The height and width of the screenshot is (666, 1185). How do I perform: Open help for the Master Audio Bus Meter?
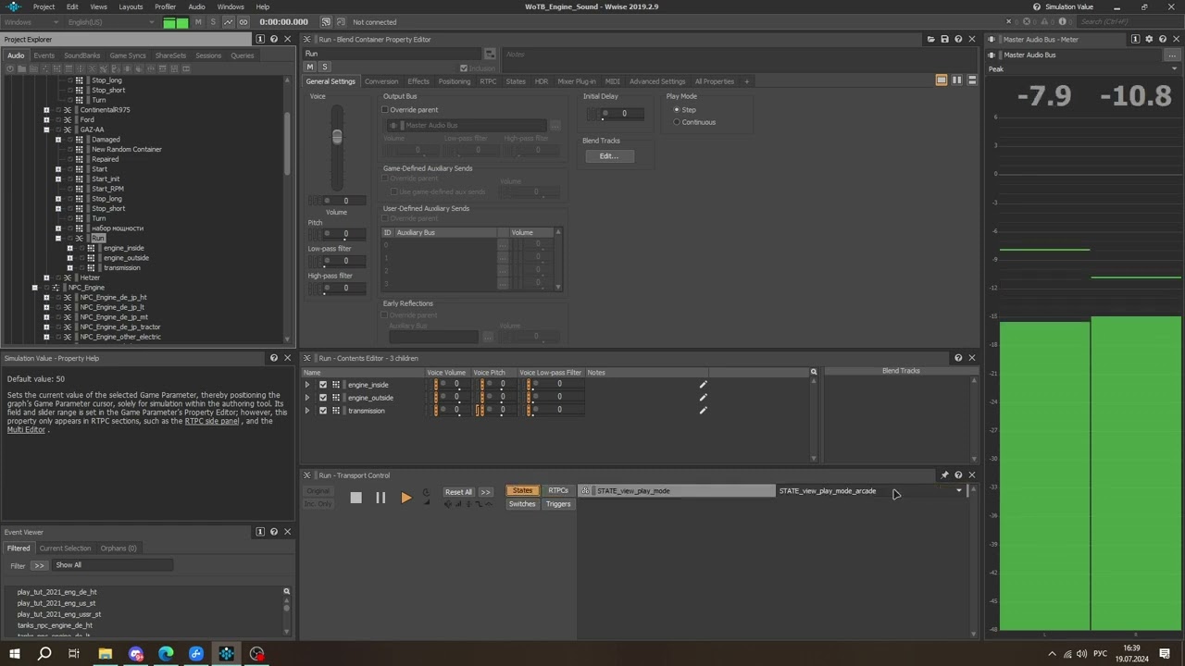point(1163,39)
